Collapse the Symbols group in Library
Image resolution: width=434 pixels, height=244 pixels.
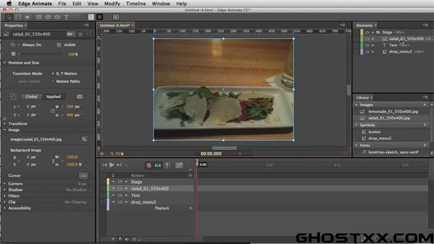click(x=356, y=125)
